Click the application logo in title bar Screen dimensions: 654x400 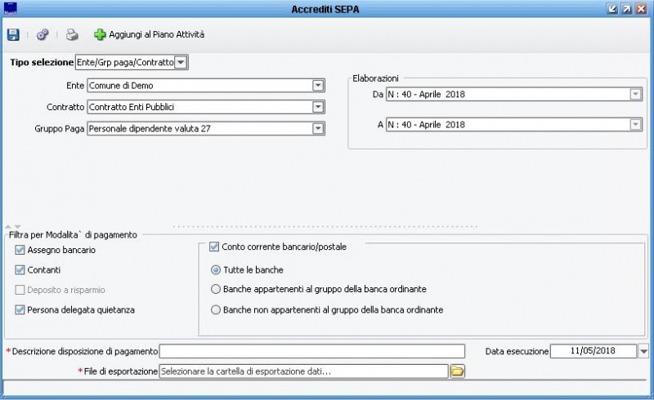(10, 8)
